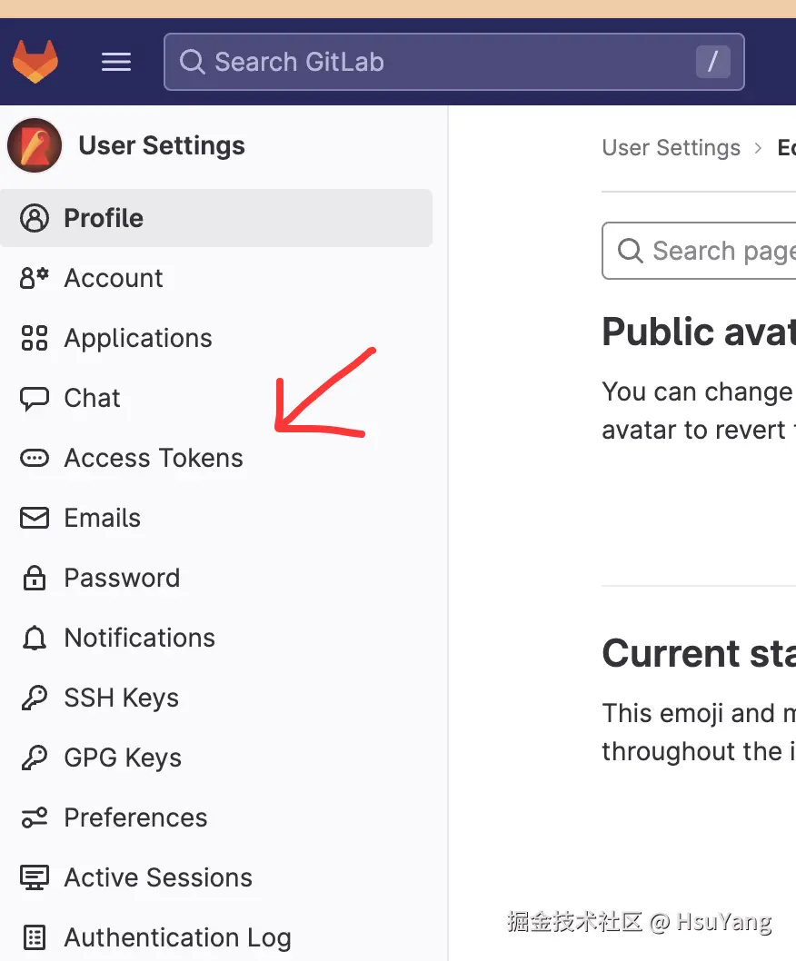Click the SSH Keys key icon

[35, 698]
